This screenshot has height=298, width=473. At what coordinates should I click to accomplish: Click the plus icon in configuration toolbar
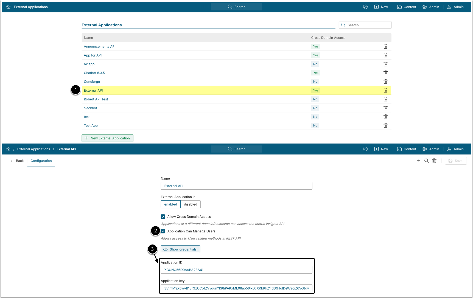click(419, 161)
